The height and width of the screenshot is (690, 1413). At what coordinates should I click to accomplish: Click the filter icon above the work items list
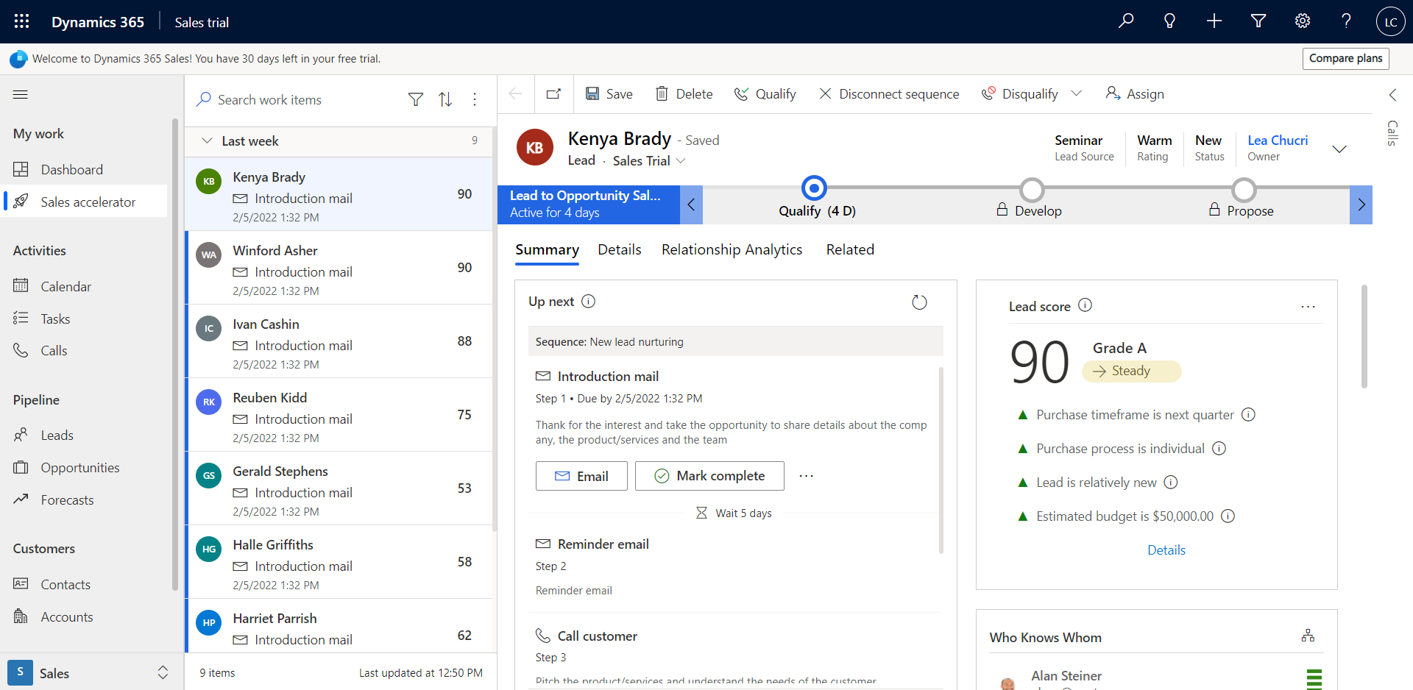click(417, 99)
